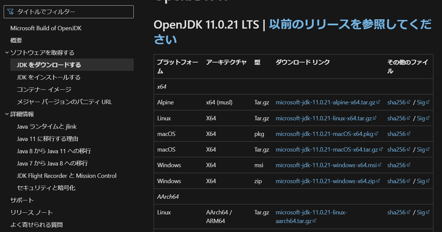
Task: Open JDK をインストールする page
Action: [49, 77]
